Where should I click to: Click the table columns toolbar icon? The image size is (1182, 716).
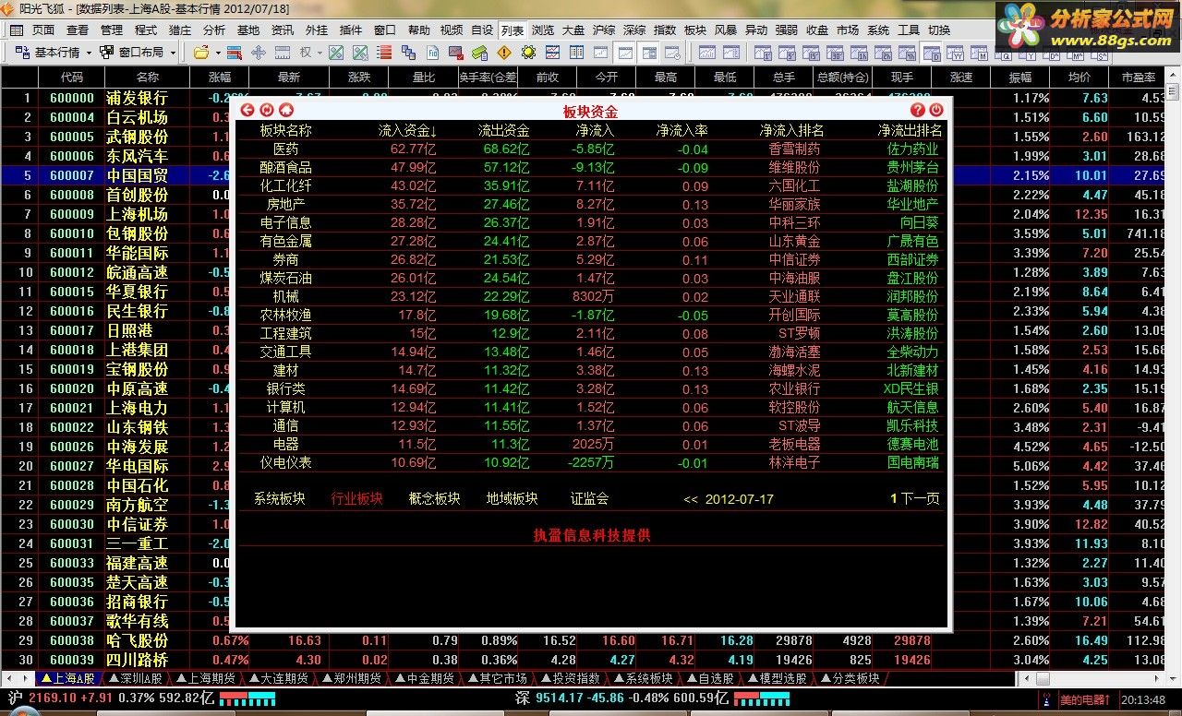[575, 53]
